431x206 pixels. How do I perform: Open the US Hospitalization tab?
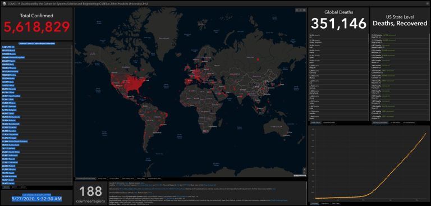pyautogui.click(x=409, y=123)
